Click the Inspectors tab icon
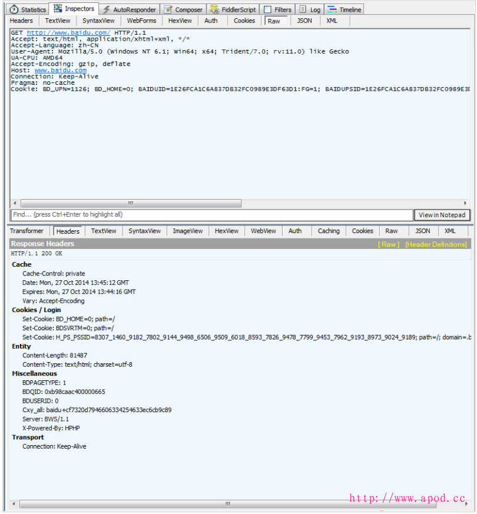 (x=58, y=9)
